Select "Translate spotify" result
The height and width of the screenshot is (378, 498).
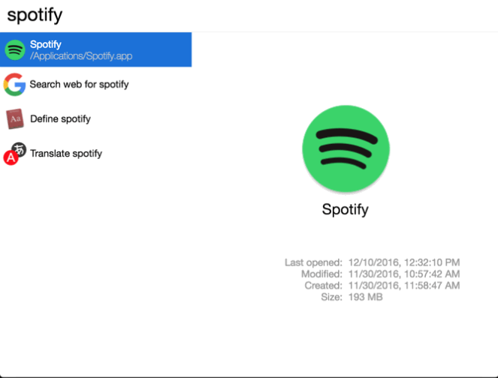click(x=95, y=154)
